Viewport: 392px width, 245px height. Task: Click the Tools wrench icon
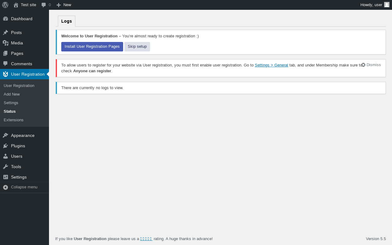coord(6,167)
